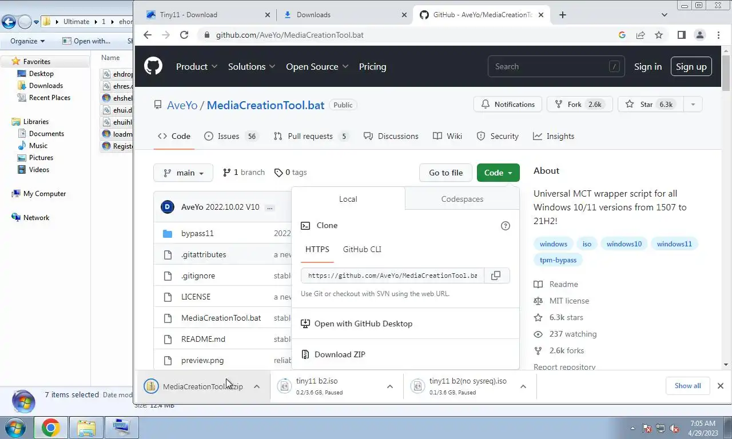Switch to the Codespaces tab
Image resolution: width=732 pixels, height=439 pixels.
[x=462, y=199]
